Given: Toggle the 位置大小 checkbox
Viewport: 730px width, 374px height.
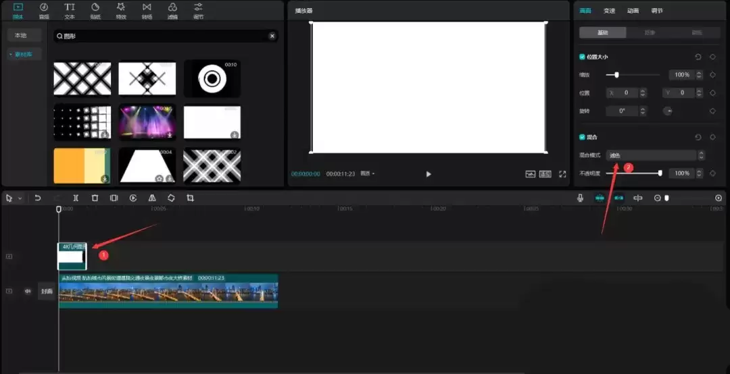Looking at the screenshot, I should pos(583,57).
